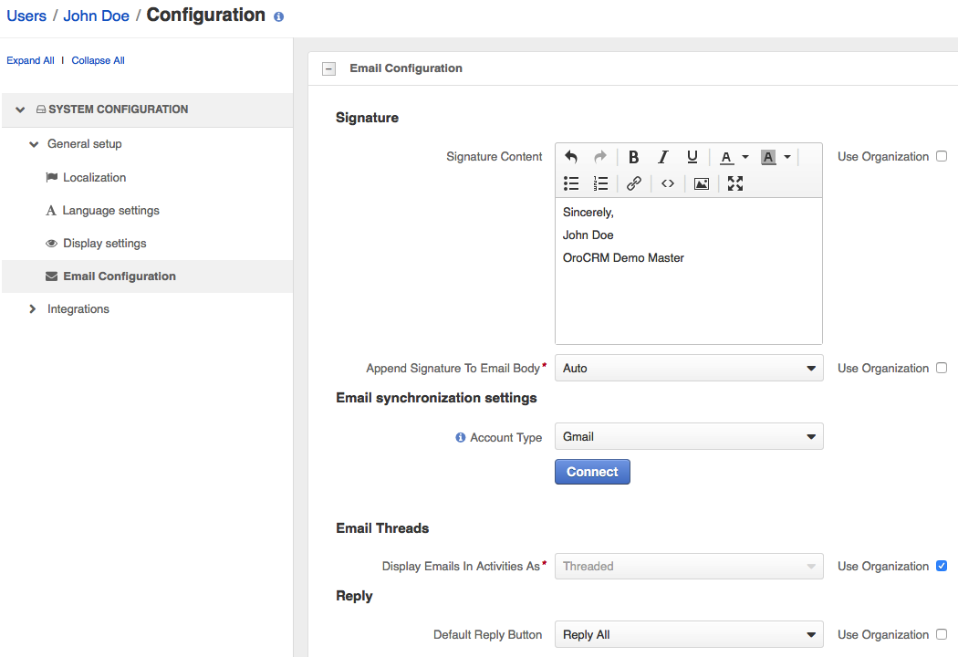Click the undo arrow in signature editor
Image resolution: width=958 pixels, height=657 pixels.
click(x=570, y=157)
